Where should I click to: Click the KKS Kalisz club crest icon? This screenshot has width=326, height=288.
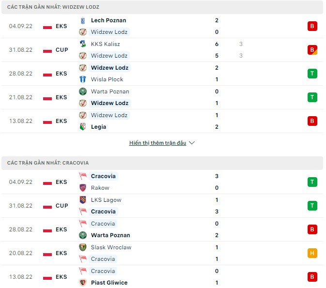[82, 44]
